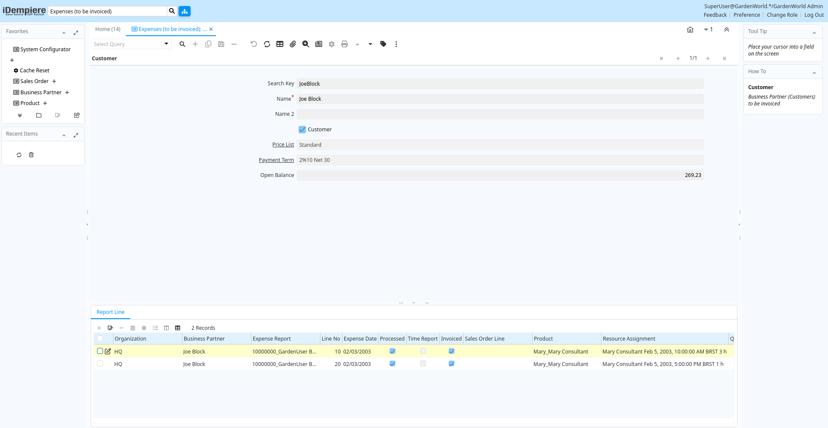Screen dimensions: 828x428
Task: Click the Home icon at top right
Action: [690, 30]
